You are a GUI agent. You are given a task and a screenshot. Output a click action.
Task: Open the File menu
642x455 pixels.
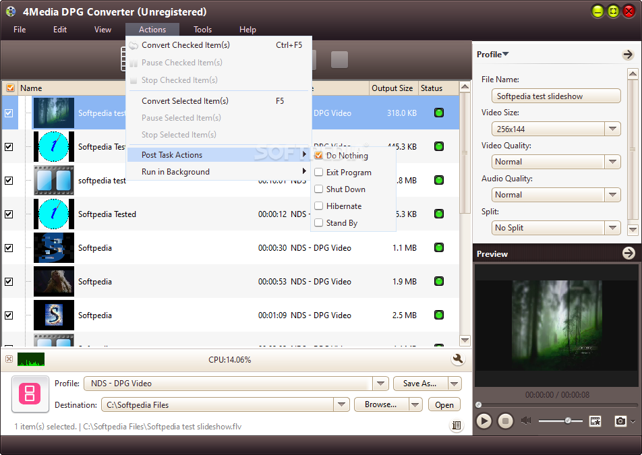point(20,30)
